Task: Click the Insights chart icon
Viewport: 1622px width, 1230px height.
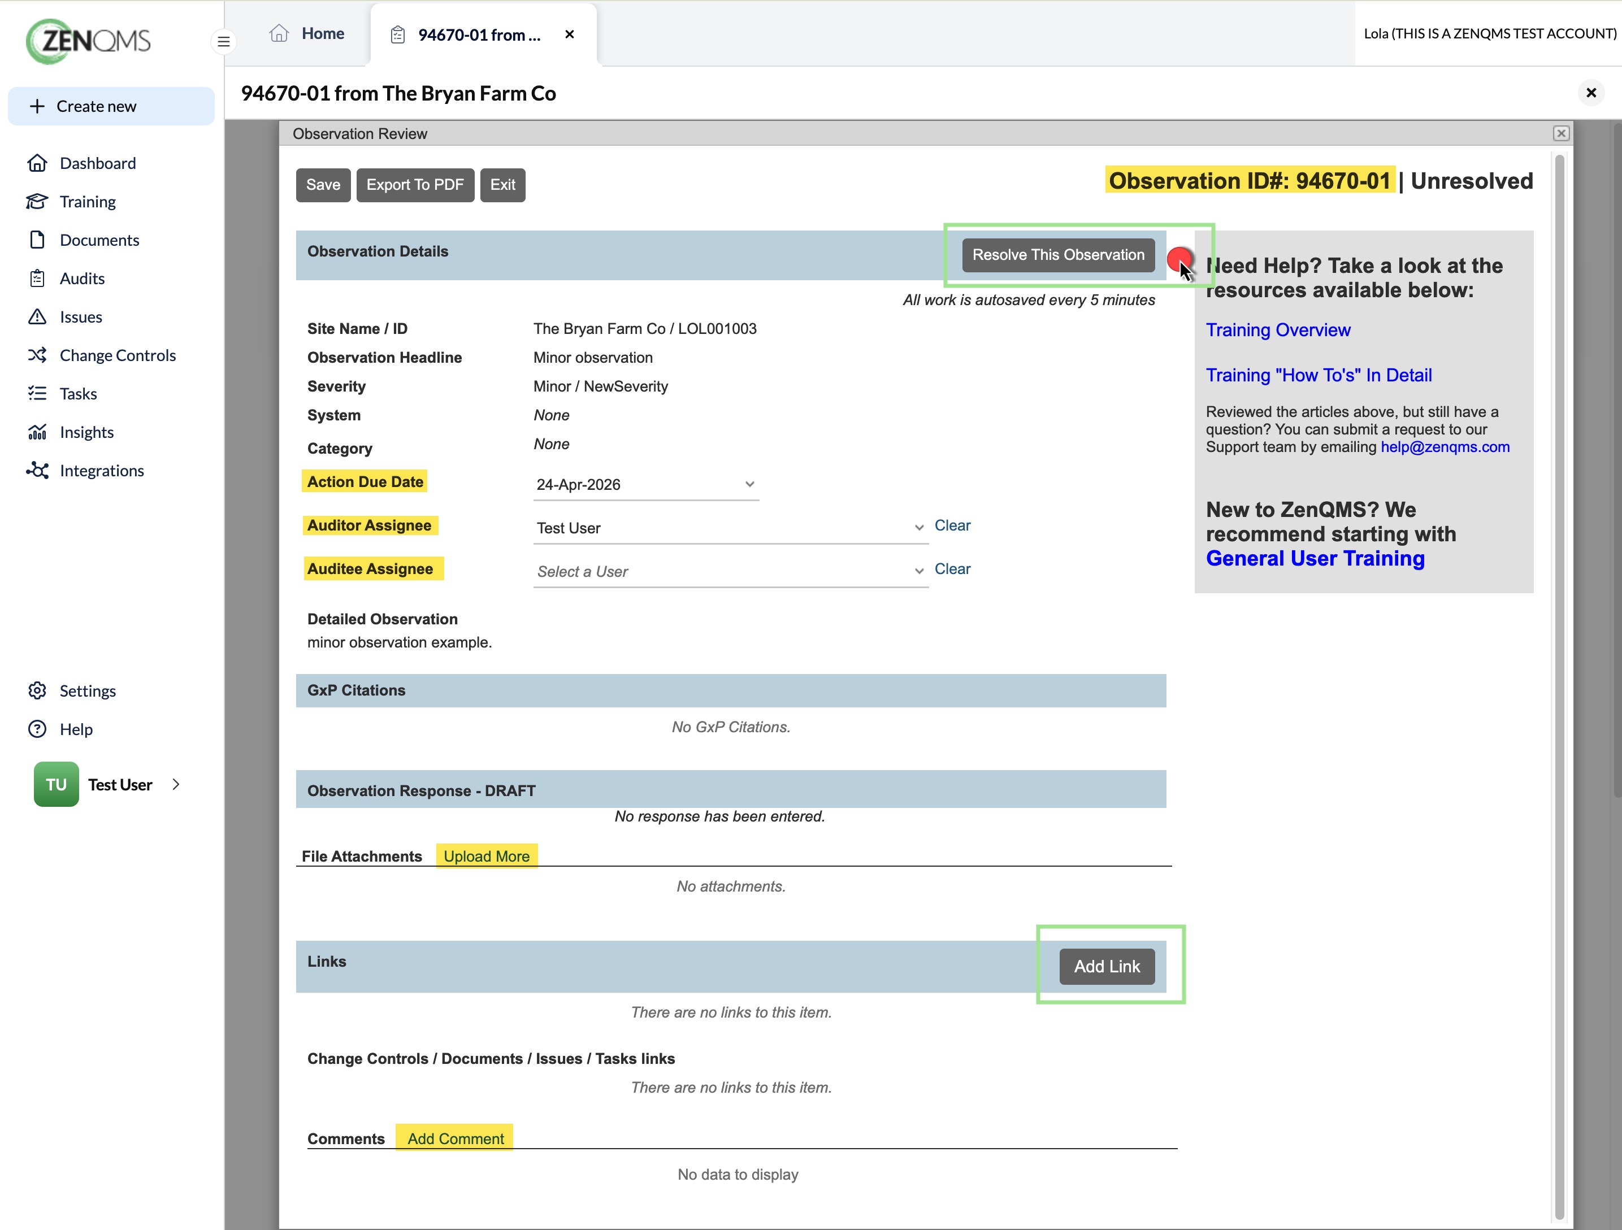Action: (x=37, y=432)
